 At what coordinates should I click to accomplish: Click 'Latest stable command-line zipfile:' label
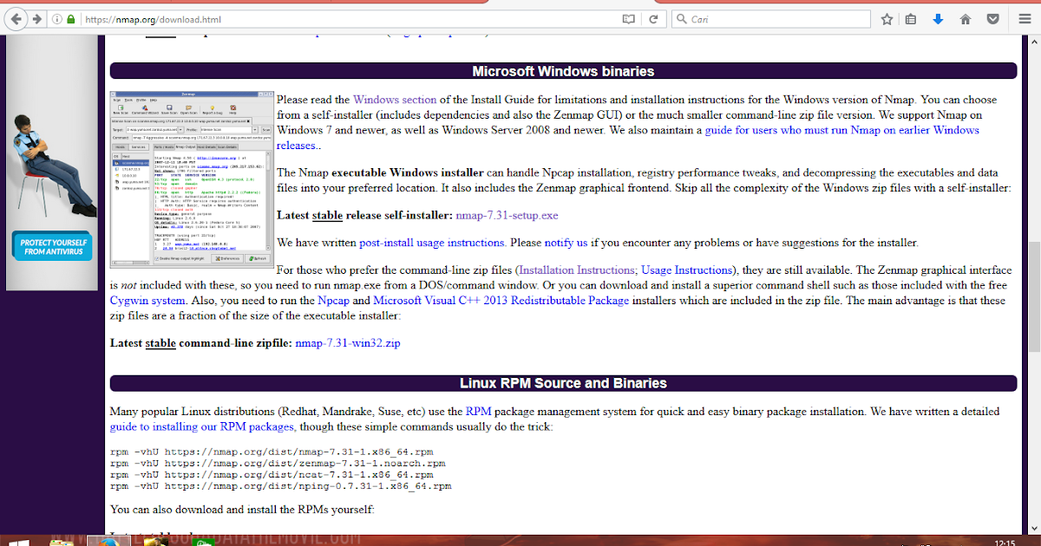(x=201, y=343)
